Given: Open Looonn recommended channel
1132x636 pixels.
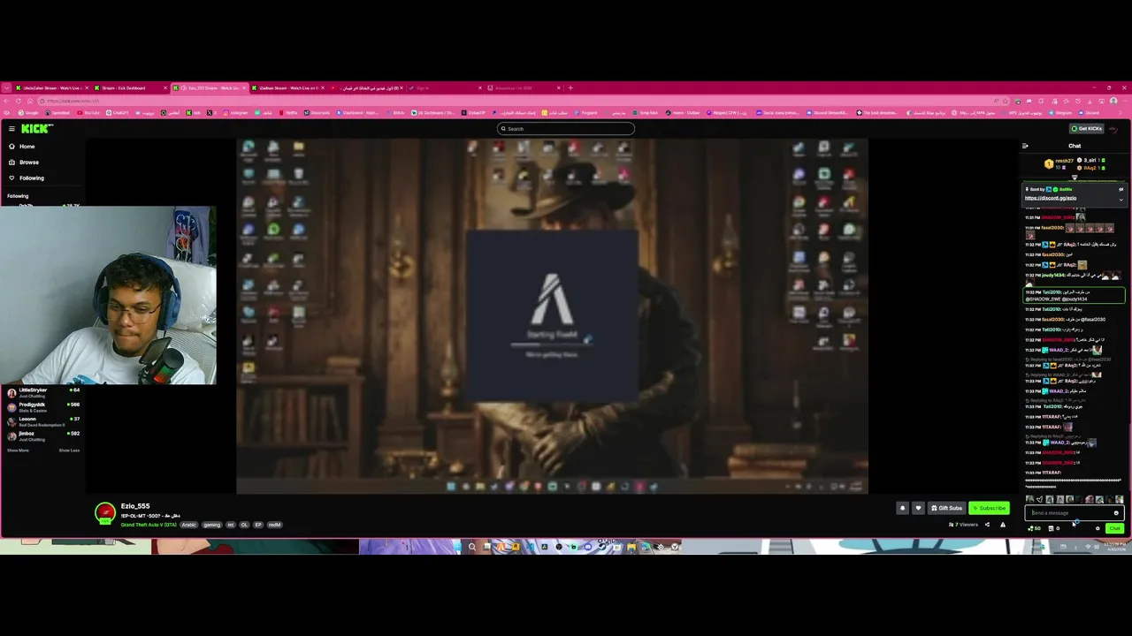Looking at the screenshot, I should click(42, 421).
